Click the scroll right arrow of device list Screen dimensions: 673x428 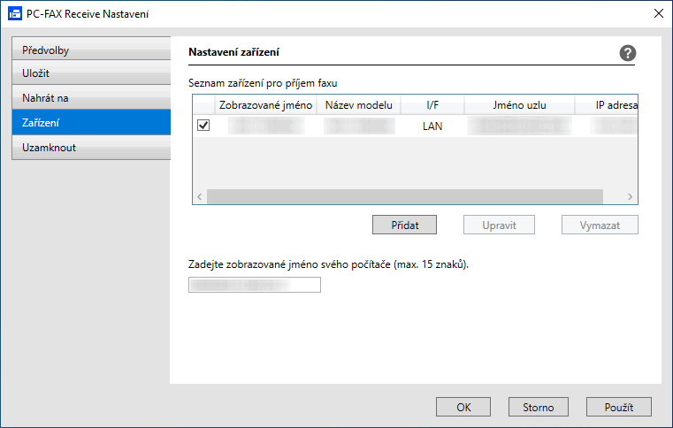(630, 196)
